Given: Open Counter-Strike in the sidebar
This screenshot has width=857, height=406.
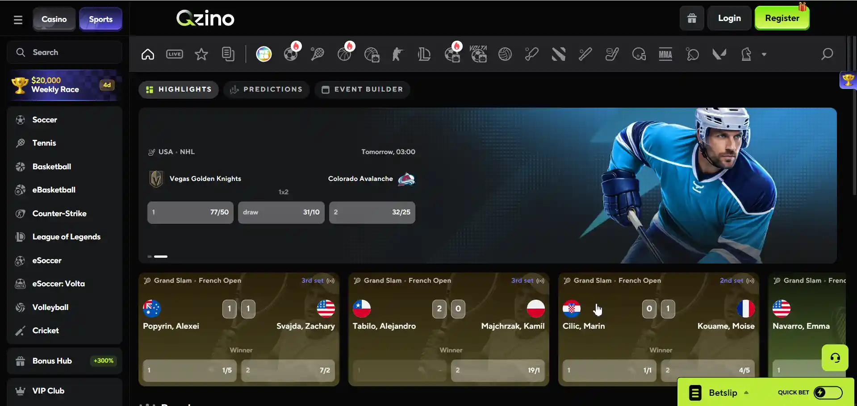Looking at the screenshot, I should tap(65, 213).
